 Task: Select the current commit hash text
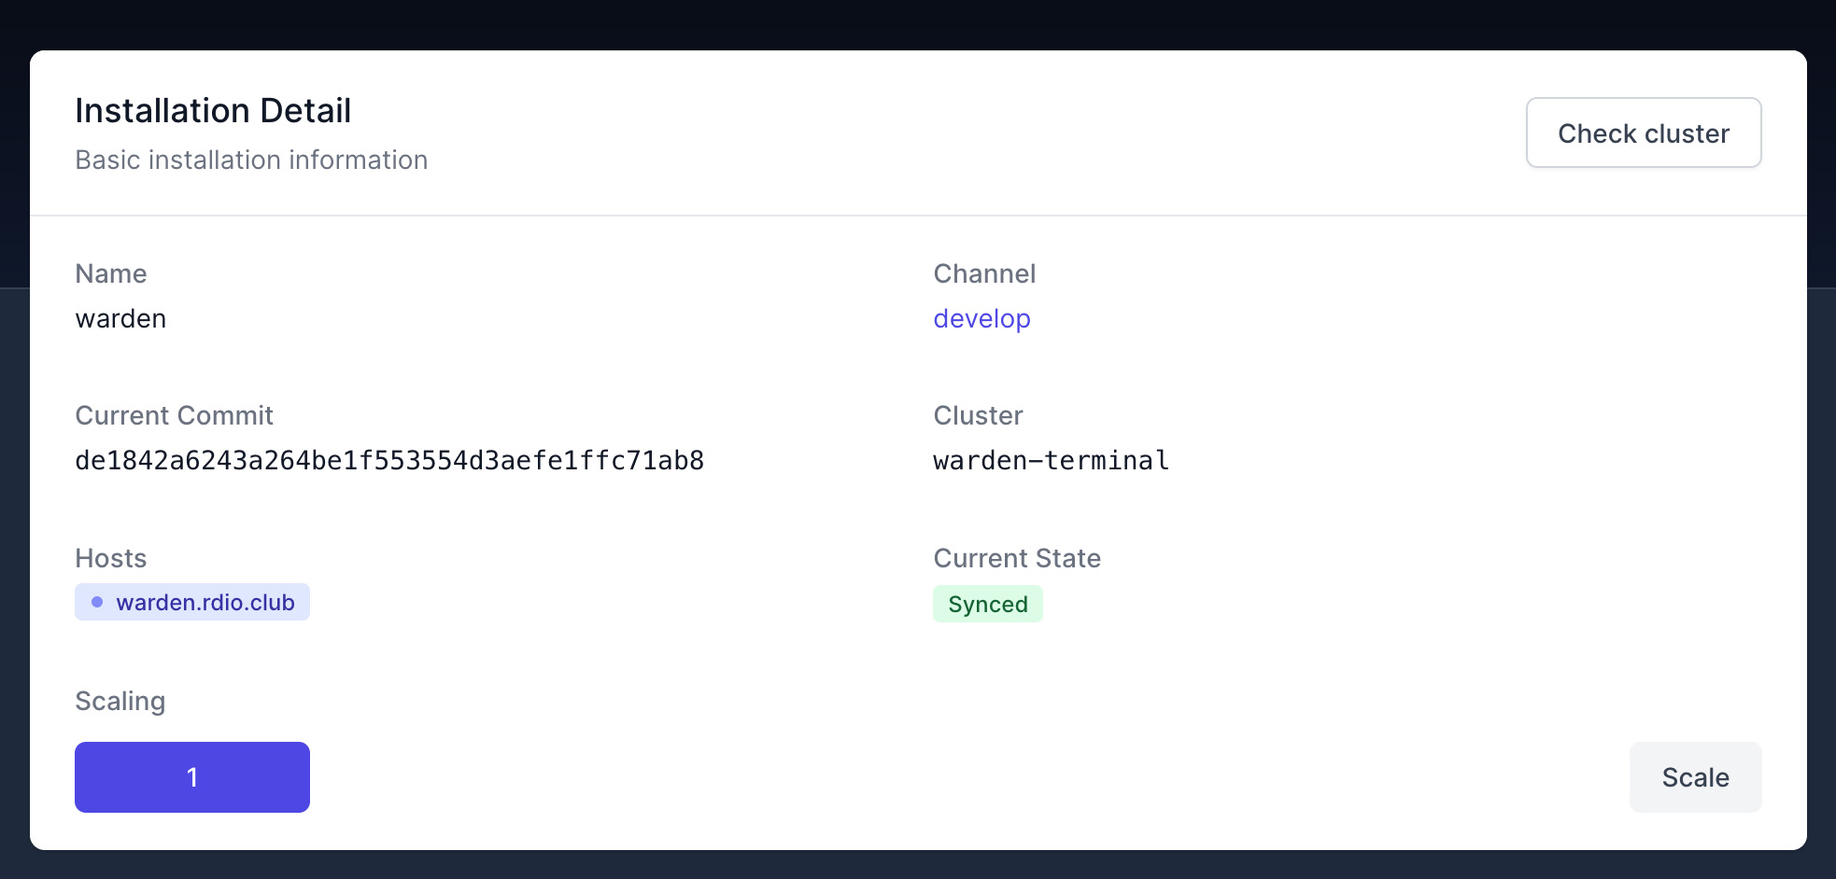click(x=390, y=460)
